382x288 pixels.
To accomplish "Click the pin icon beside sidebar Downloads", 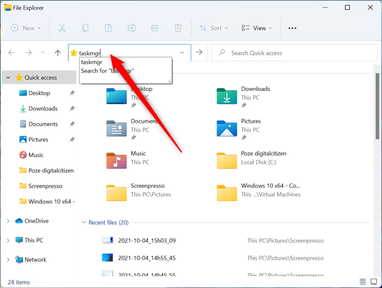I will (72, 109).
